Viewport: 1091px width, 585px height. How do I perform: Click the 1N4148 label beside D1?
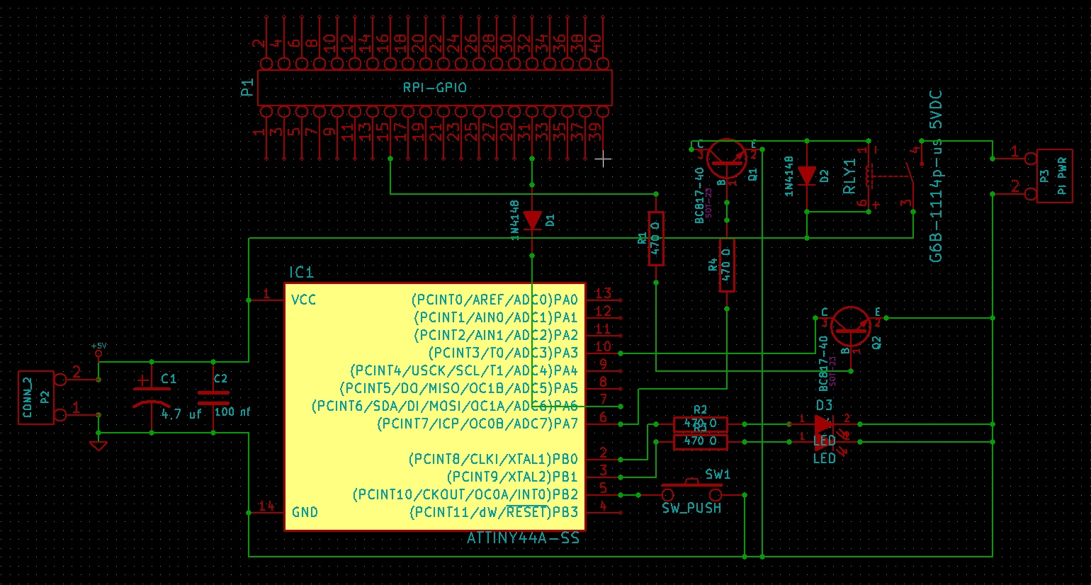click(515, 220)
